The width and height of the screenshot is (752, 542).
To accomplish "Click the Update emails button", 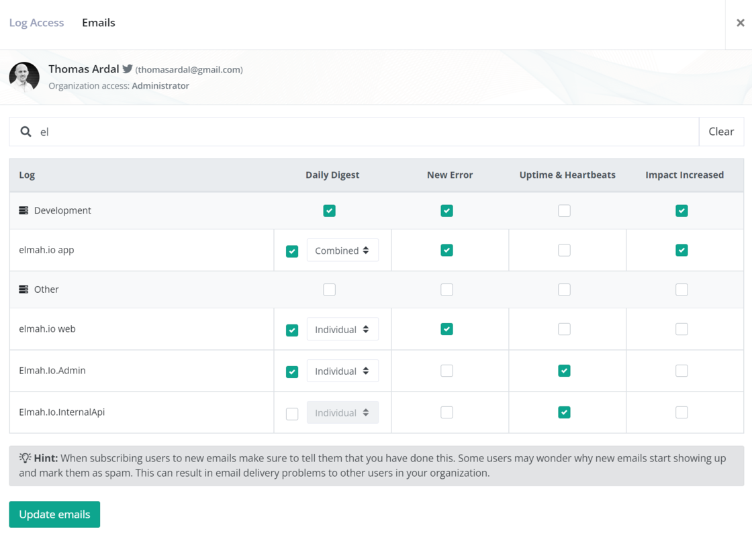I will (54, 514).
